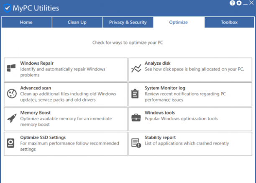This screenshot has height=183, width=256.
Task: Open the settings gear icon
Action: click(239, 3)
